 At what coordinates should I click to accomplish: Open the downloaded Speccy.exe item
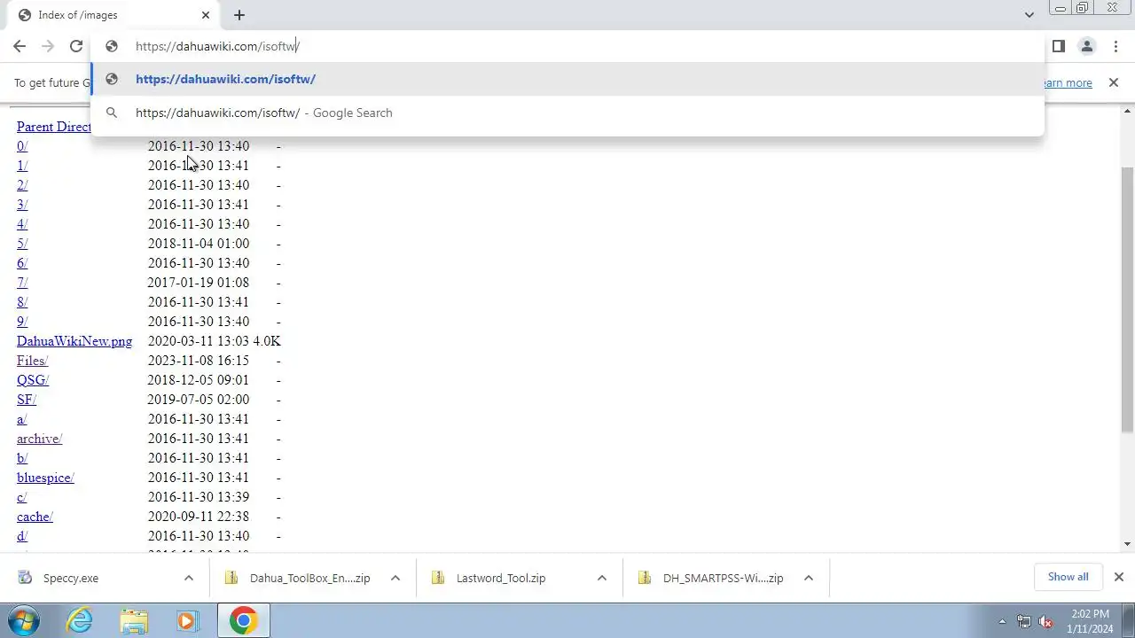(71, 578)
